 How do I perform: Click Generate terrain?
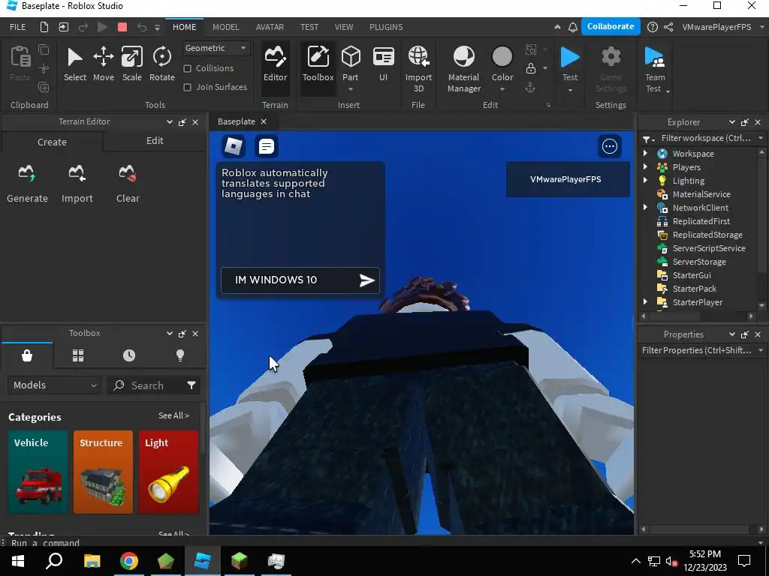28,184
